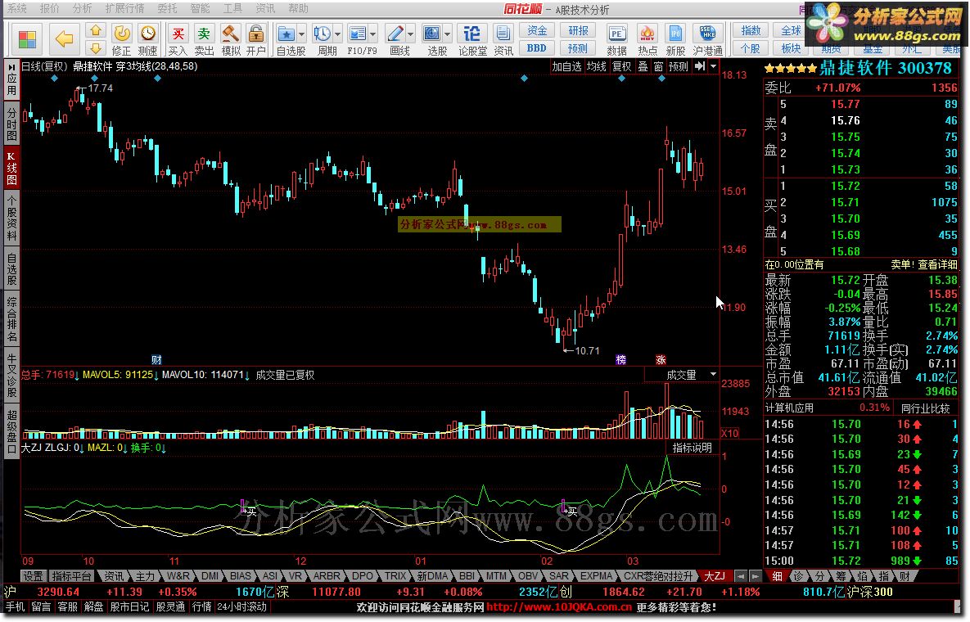
Task: Open the 自选股 dropdown arrow
Action: [x=302, y=34]
